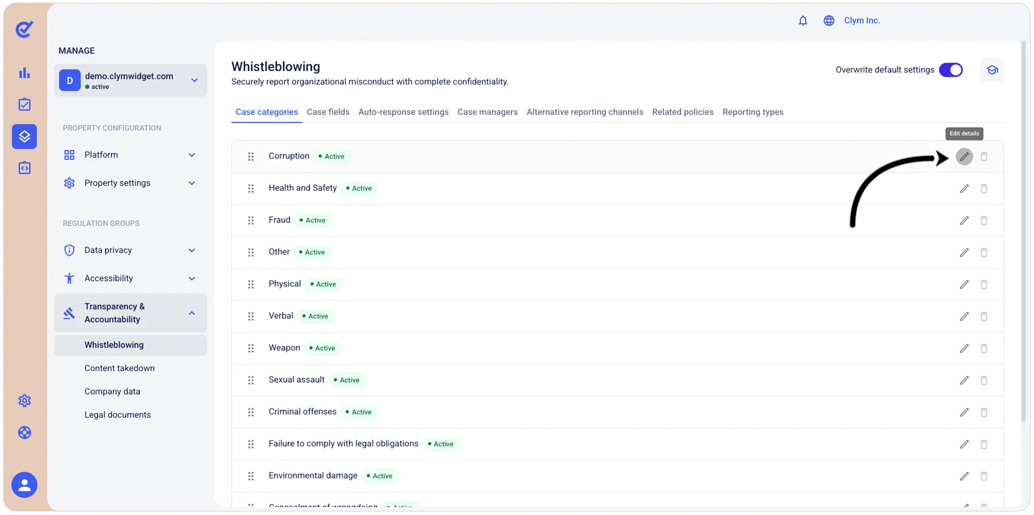Open the checklist tasks sidebar icon
The image size is (1034, 515).
pos(25,105)
